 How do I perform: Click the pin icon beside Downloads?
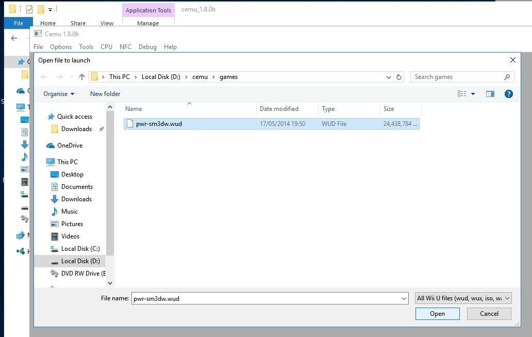tap(101, 129)
